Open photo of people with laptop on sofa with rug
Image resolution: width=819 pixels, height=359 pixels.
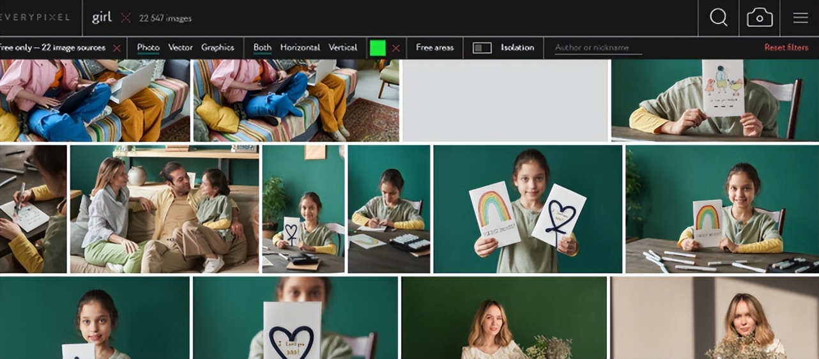coord(296,100)
